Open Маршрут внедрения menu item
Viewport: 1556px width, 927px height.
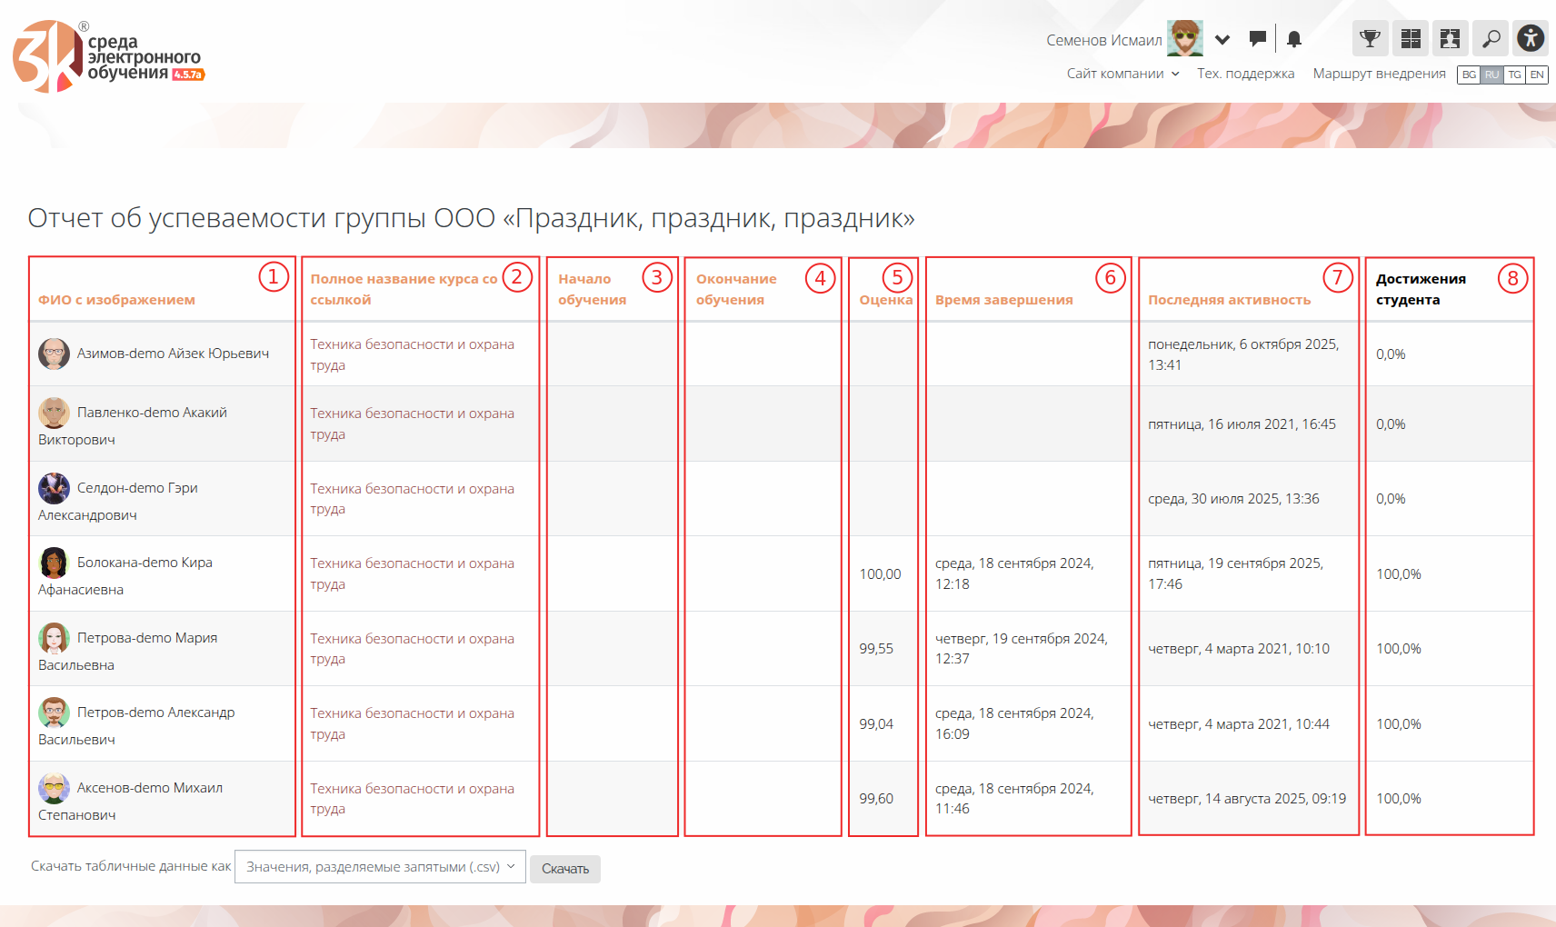pos(1379,74)
